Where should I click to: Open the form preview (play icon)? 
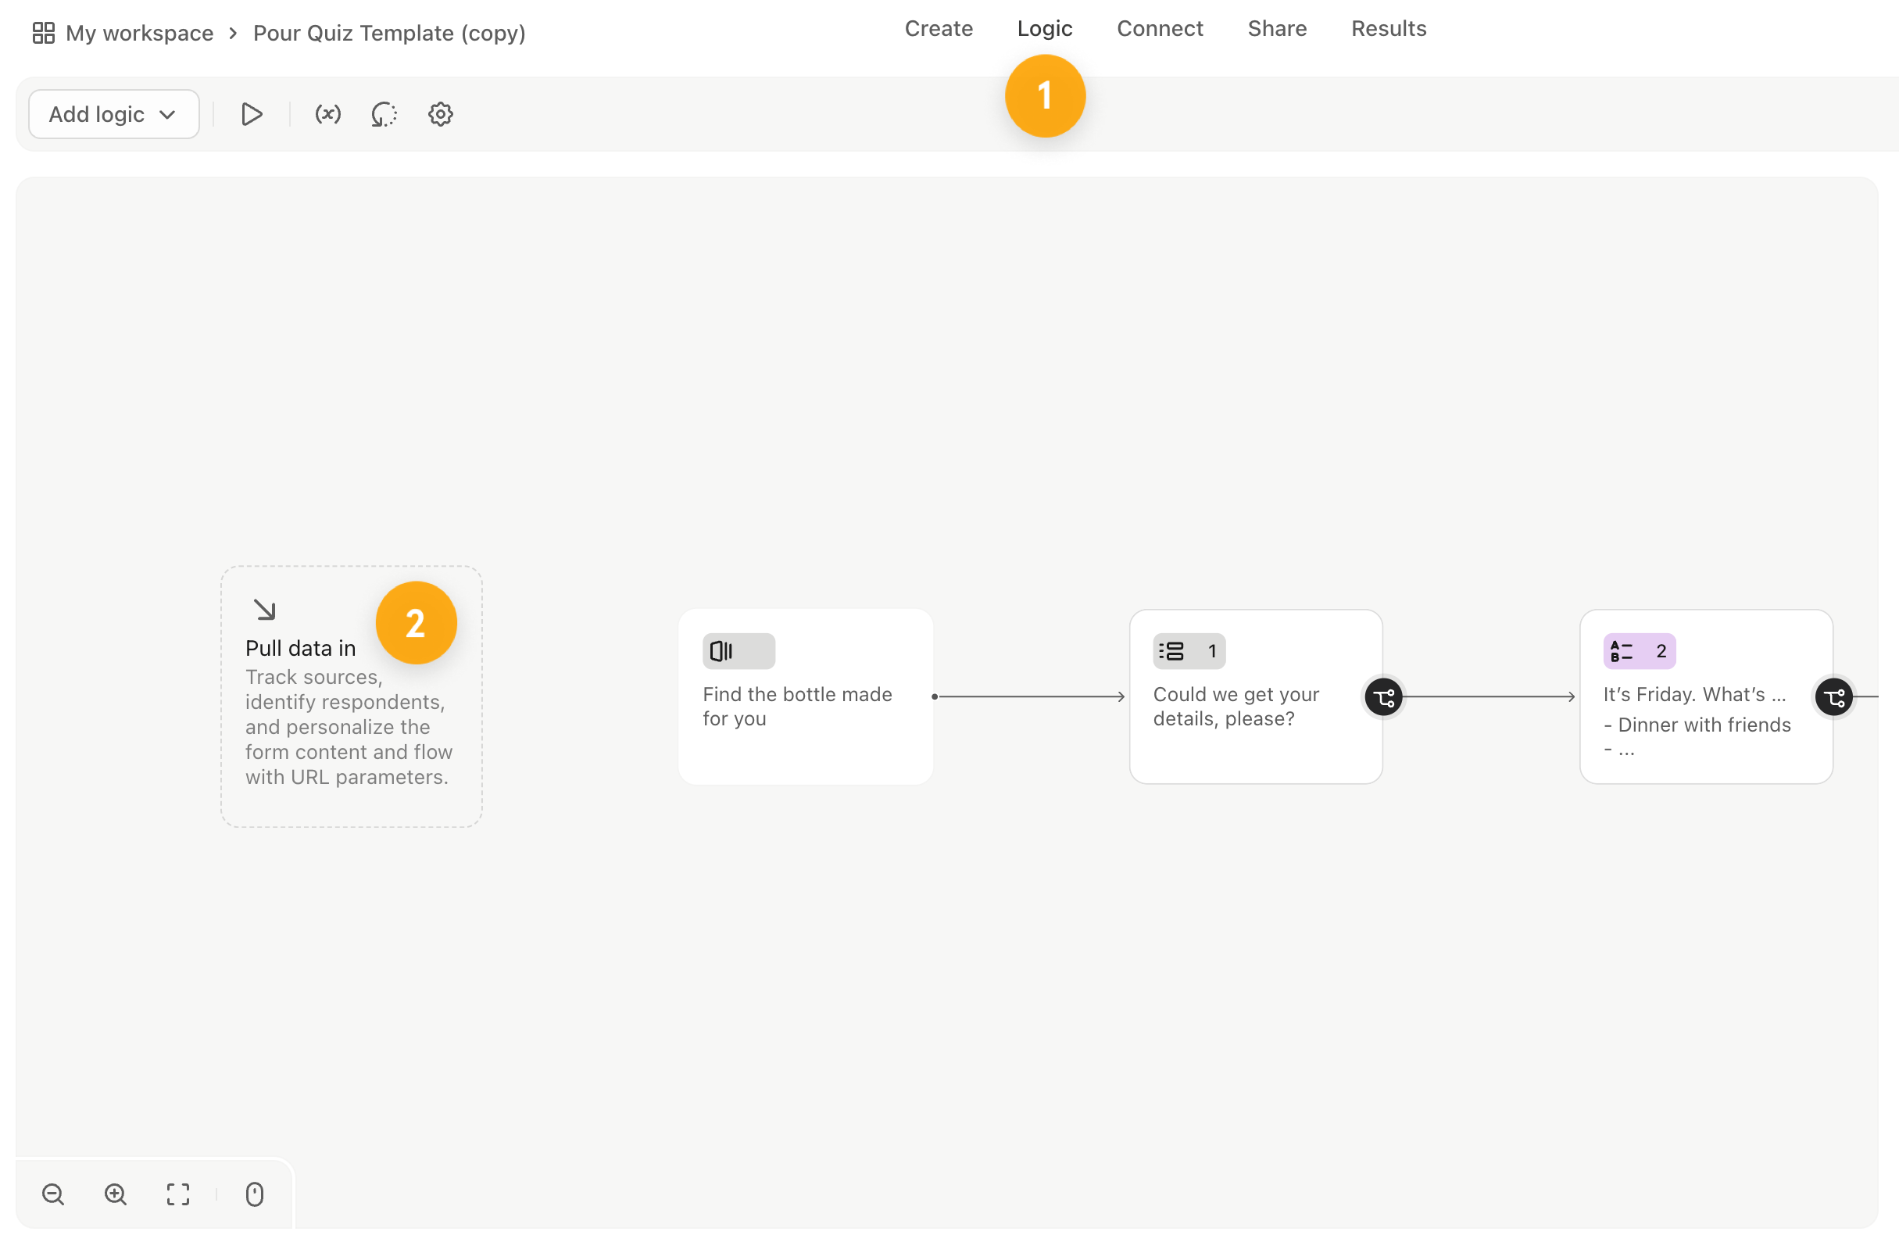coord(252,114)
